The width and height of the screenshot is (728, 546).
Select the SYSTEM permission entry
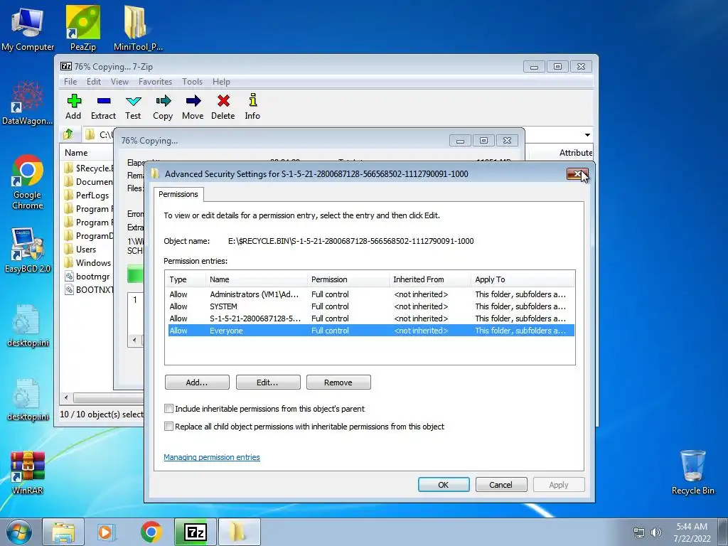click(x=371, y=306)
